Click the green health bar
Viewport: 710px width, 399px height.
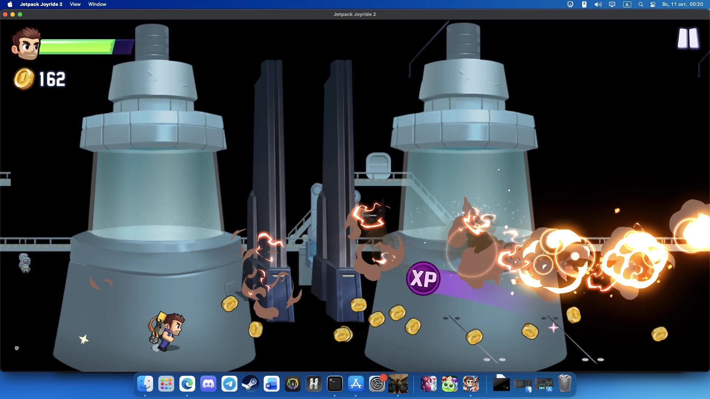pos(86,47)
